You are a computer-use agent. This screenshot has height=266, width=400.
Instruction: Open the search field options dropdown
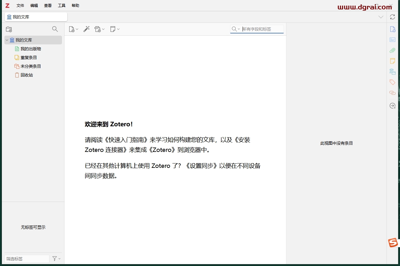point(239,29)
